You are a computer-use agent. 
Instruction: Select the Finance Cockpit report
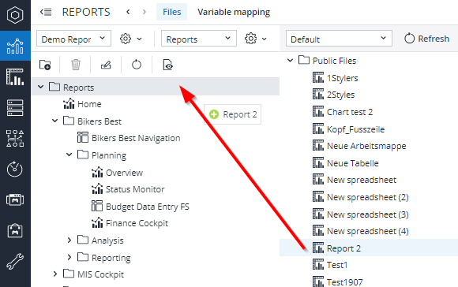pyautogui.click(x=137, y=223)
